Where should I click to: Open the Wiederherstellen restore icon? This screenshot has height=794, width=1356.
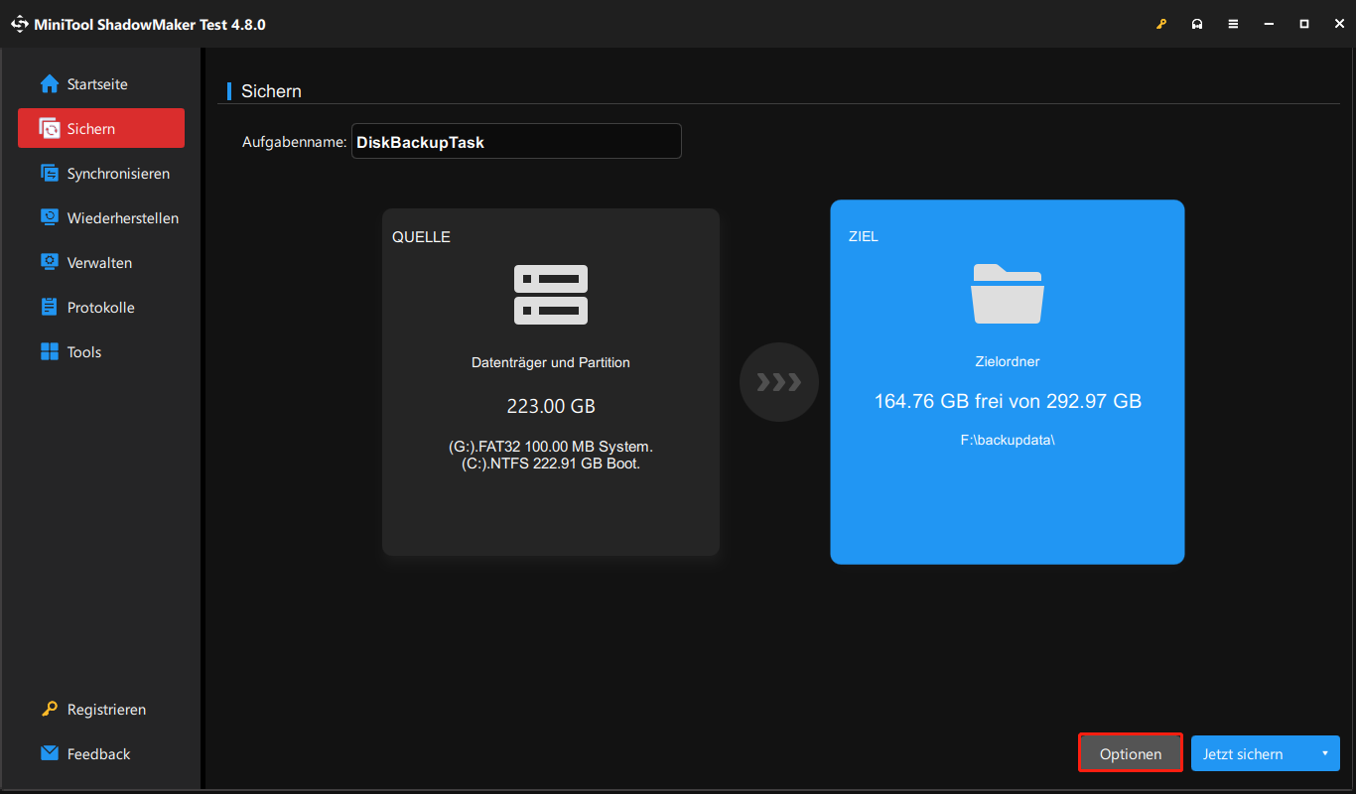point(50,217)
